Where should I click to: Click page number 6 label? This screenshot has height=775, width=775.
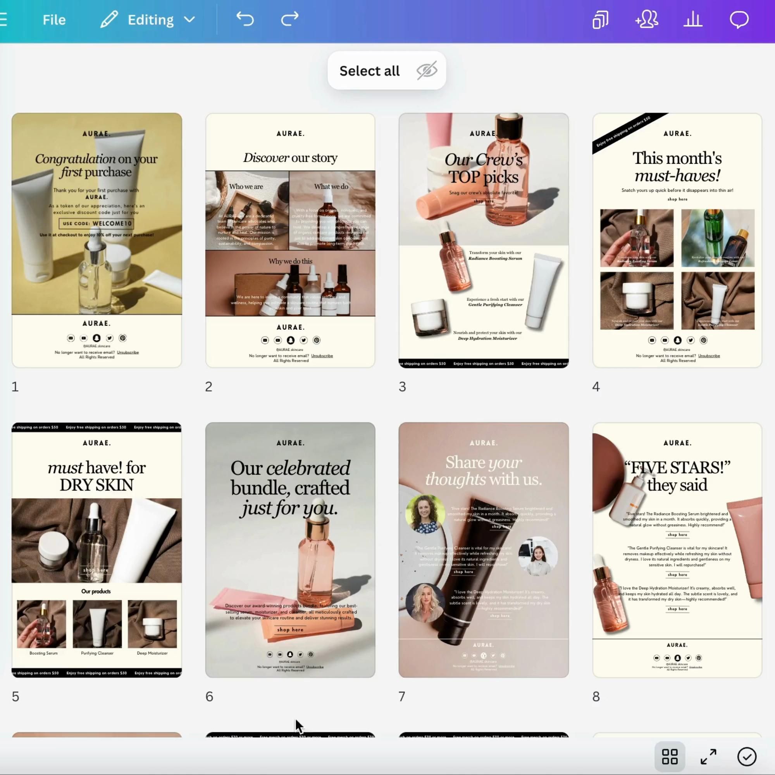tap(209, 696)
